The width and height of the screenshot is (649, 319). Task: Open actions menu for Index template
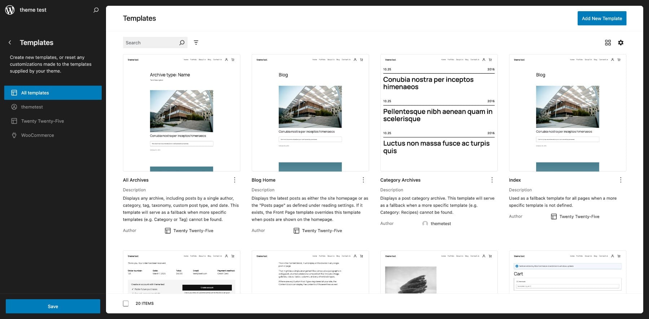(621, 180)
